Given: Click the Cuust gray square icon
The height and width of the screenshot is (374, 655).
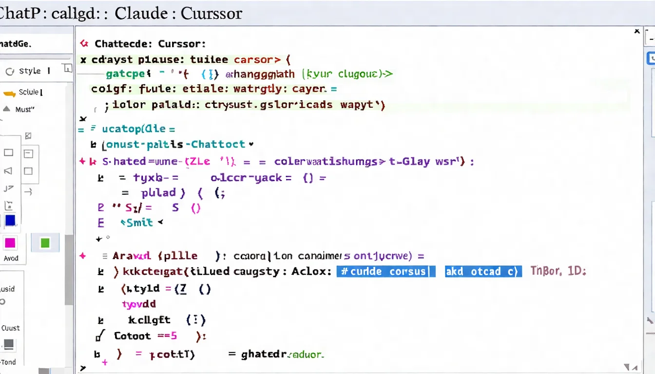Looking at the screenshot, I should (x=9, y=345).
